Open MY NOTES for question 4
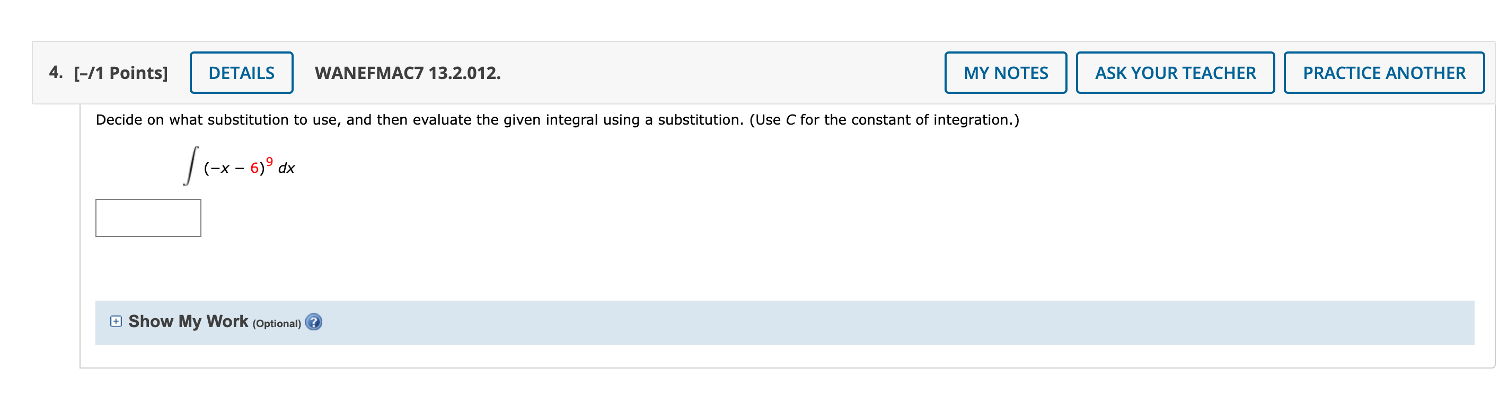 [1005, 73]
